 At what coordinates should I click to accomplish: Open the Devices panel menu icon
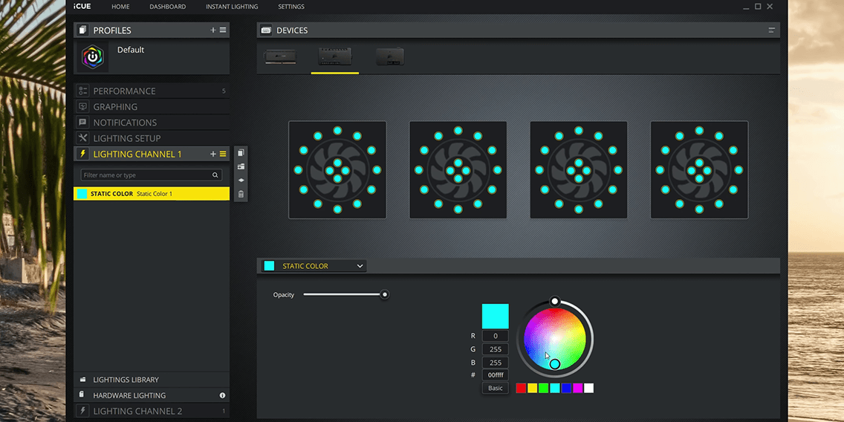click(x=772, y=30)
